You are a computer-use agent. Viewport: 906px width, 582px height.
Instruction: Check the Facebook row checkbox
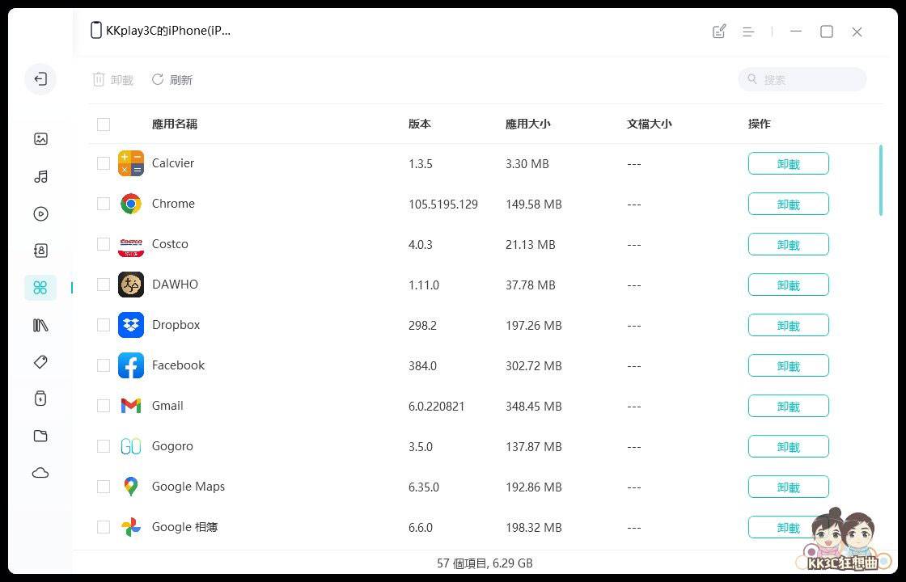point(104,365)
